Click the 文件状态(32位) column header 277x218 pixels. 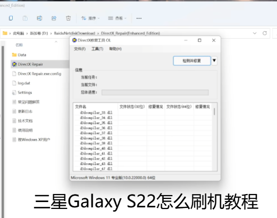(132, 107)
